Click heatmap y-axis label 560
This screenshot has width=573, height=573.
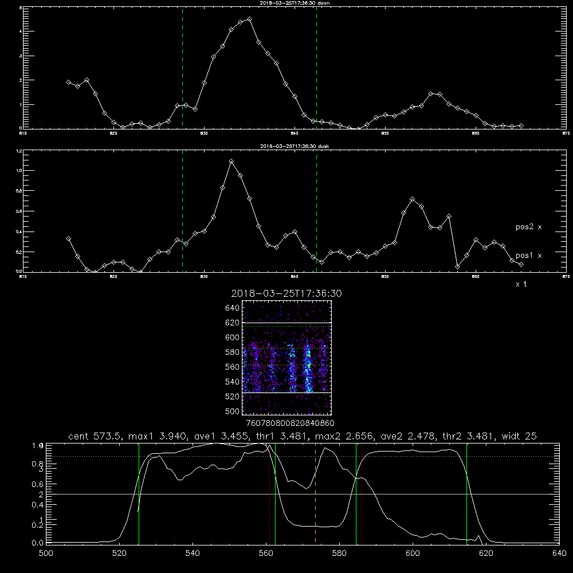[233, 367]
